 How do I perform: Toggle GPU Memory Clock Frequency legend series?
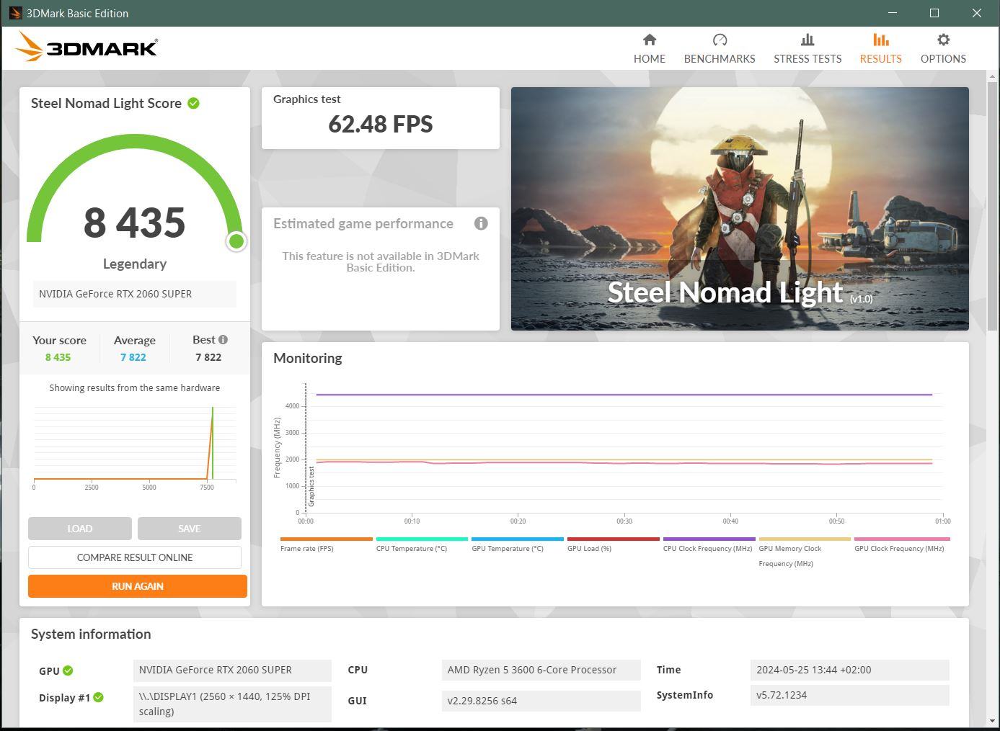tap(804, 552)
